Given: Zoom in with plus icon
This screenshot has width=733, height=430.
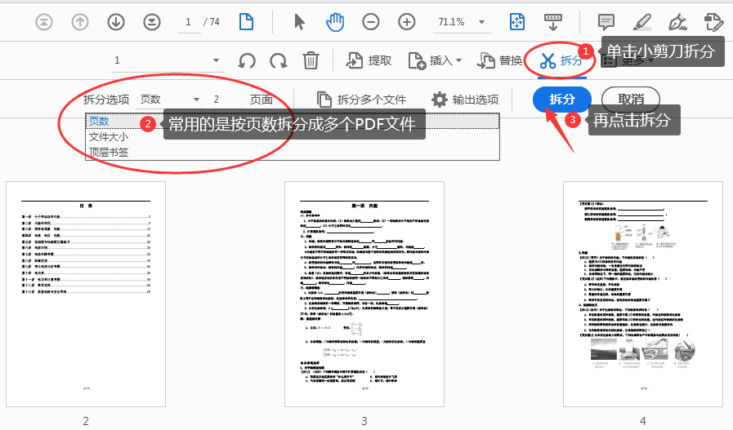Looking at the screenshot, I should click(407, 22).
